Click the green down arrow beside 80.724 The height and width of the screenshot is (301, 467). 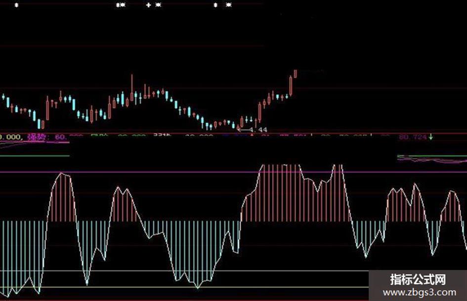coord(430,137)
